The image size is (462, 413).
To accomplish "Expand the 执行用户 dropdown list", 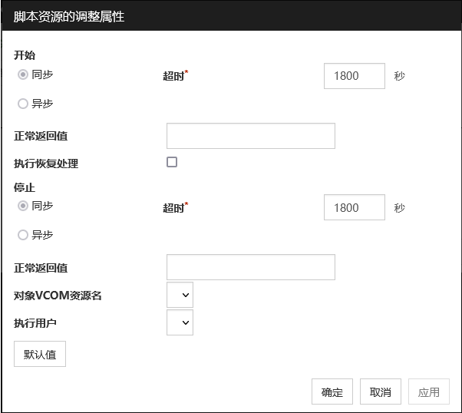I will [180, 322].
